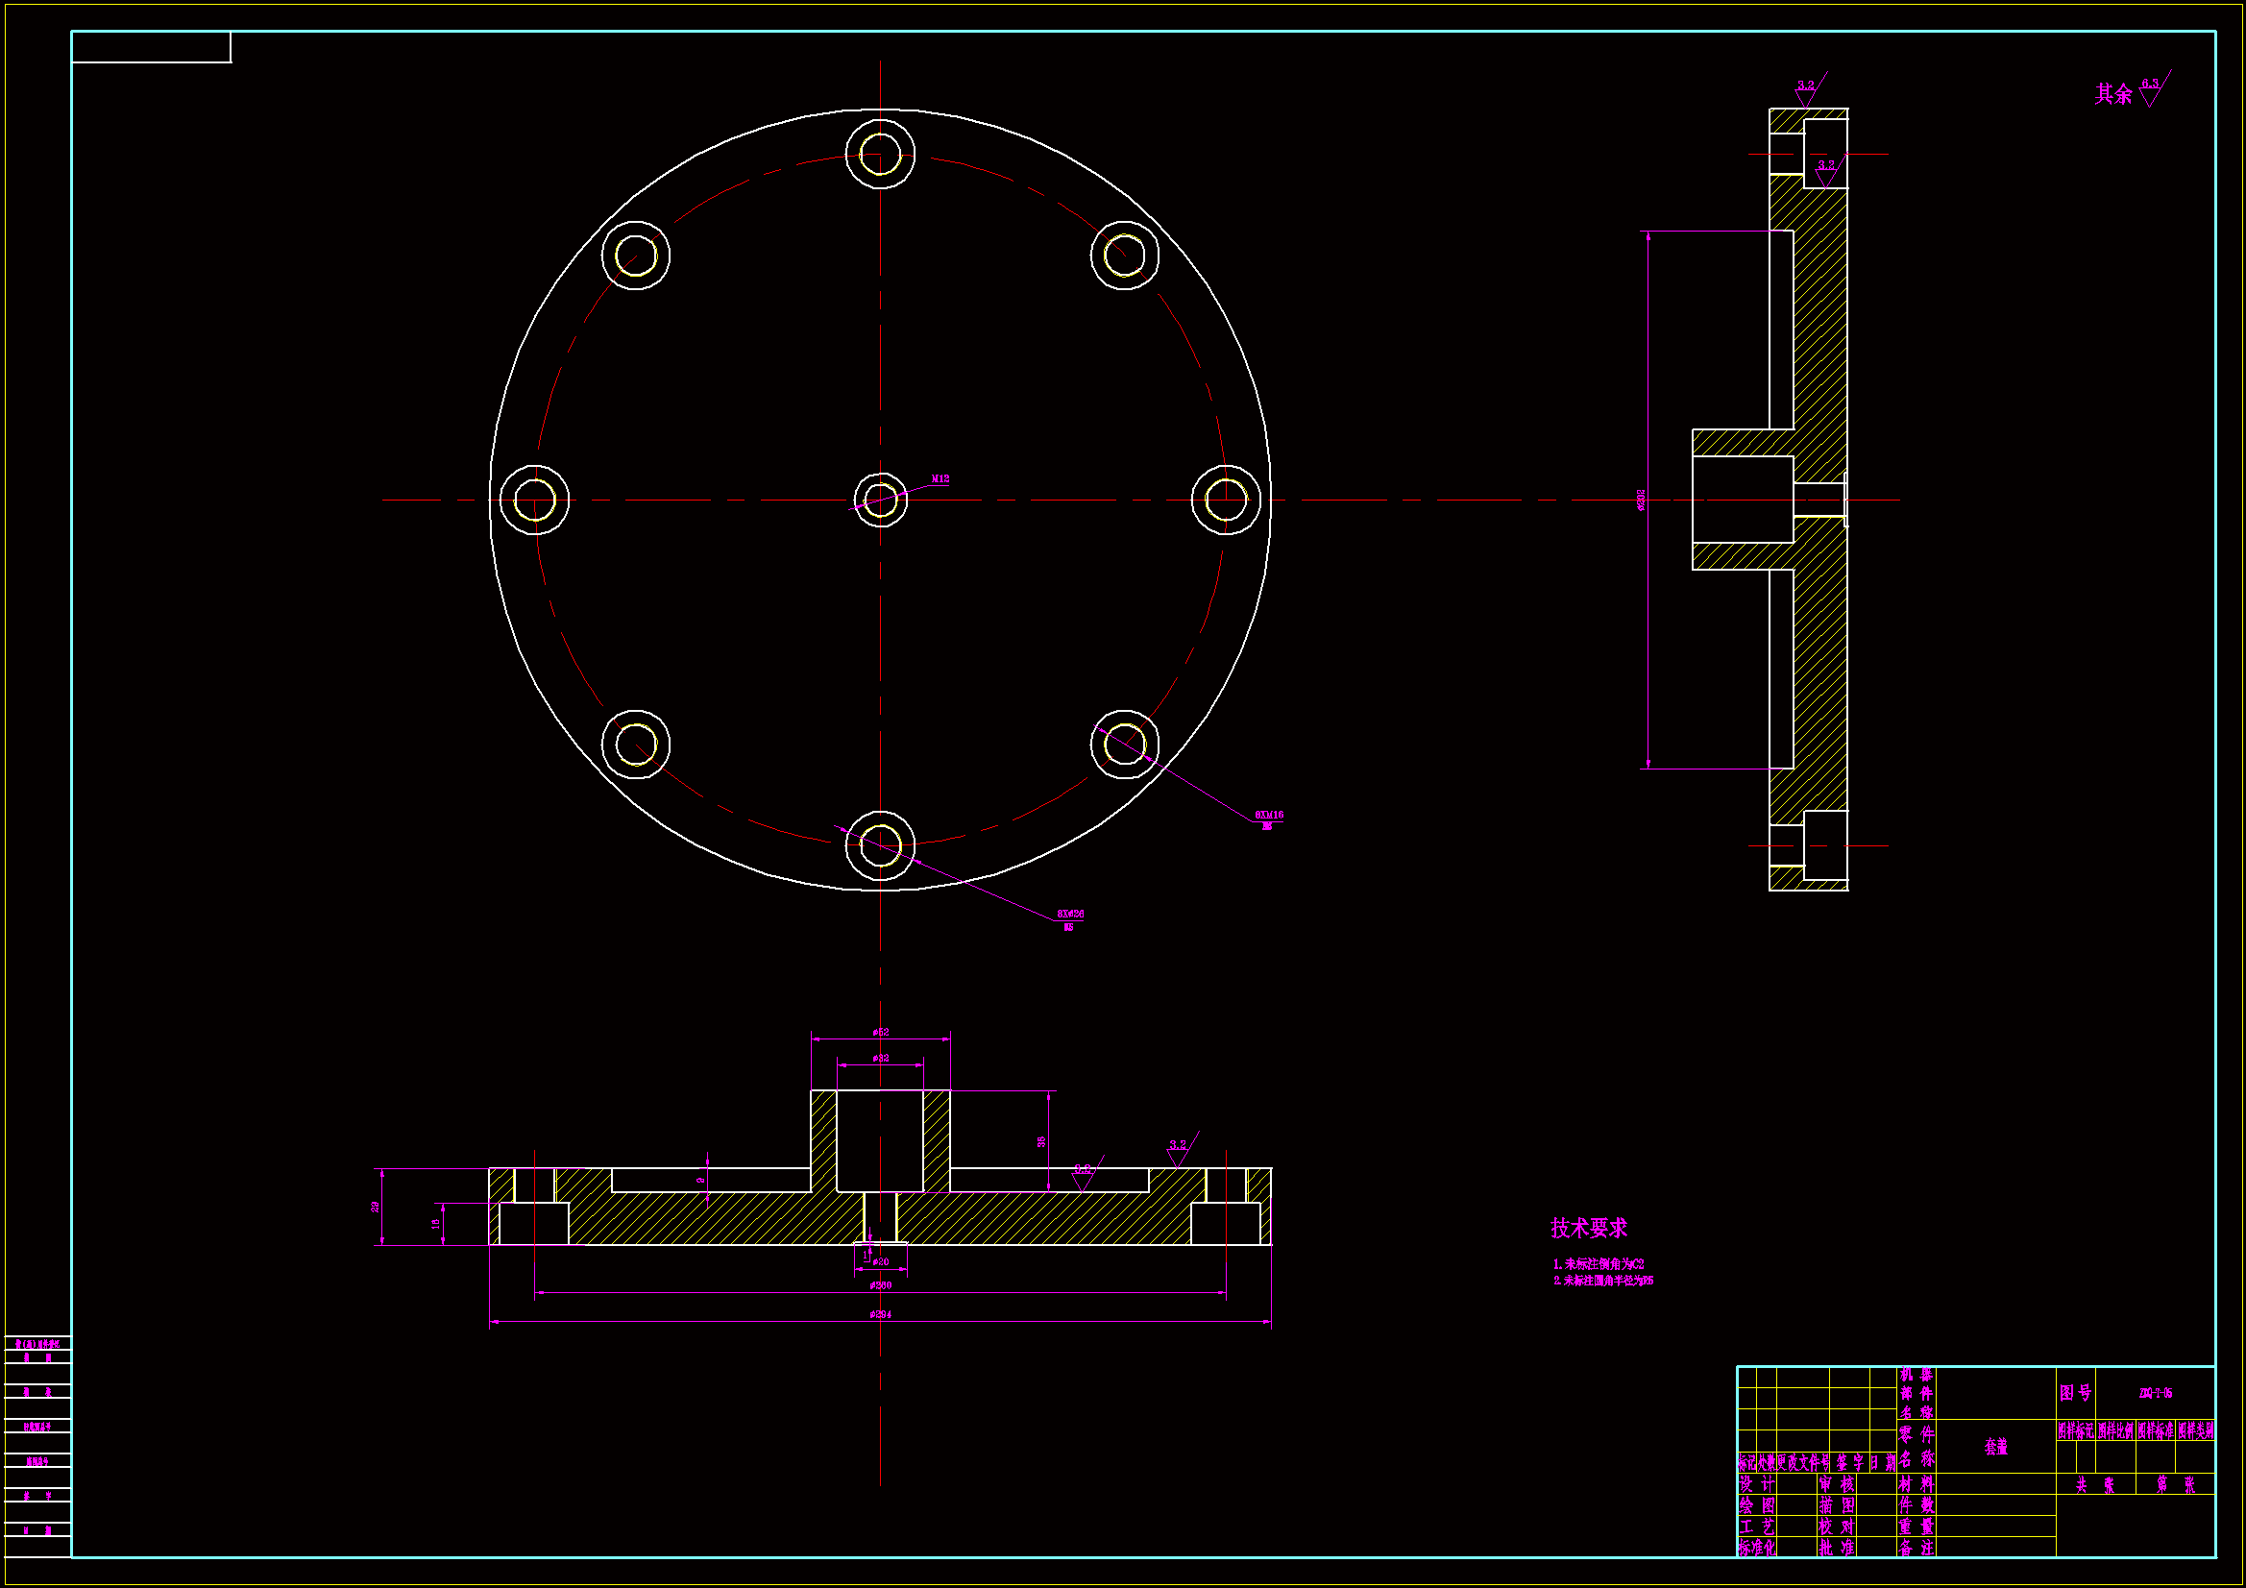Select the first technical requirement note line
The width and height of the screenshot is (2246, 1588).
[1599, 1264]
